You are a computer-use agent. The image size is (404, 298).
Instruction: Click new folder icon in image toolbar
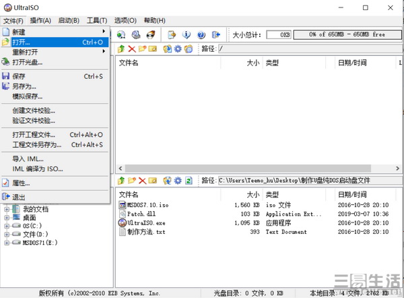pyautogui.click(x=142, y=49)
